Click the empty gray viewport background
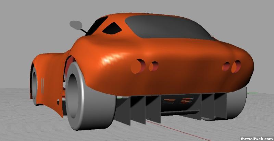Screen dimensions: 274x141 34,27
